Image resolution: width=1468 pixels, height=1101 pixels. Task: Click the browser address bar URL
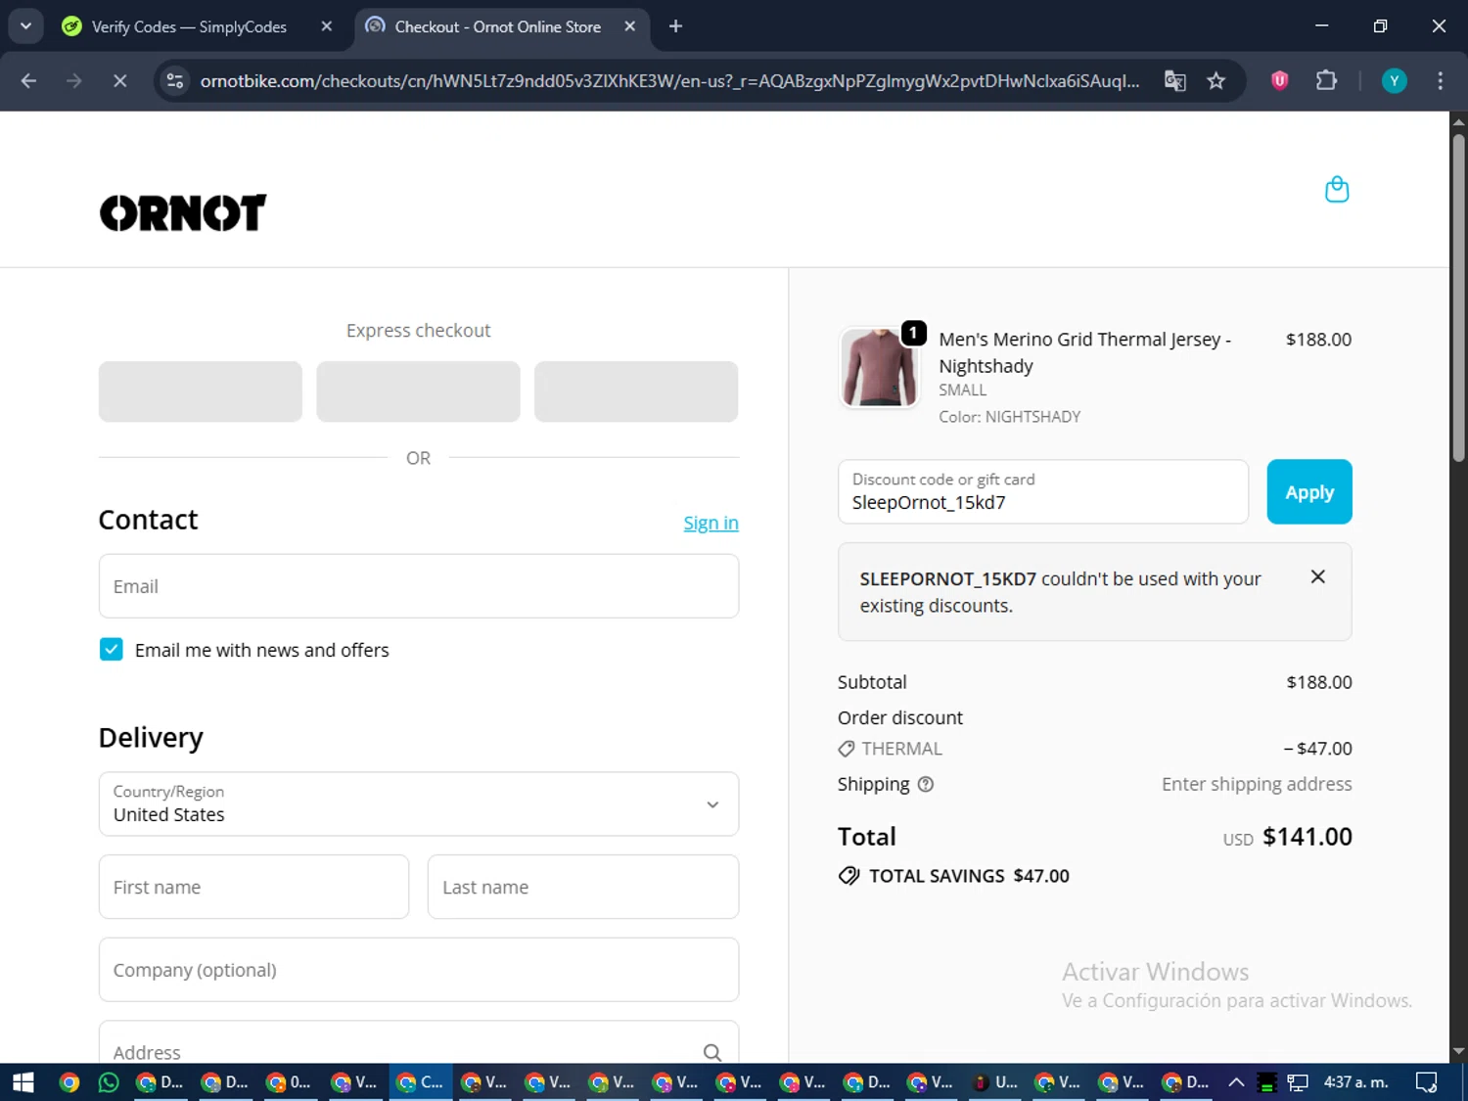coord(669,80)
